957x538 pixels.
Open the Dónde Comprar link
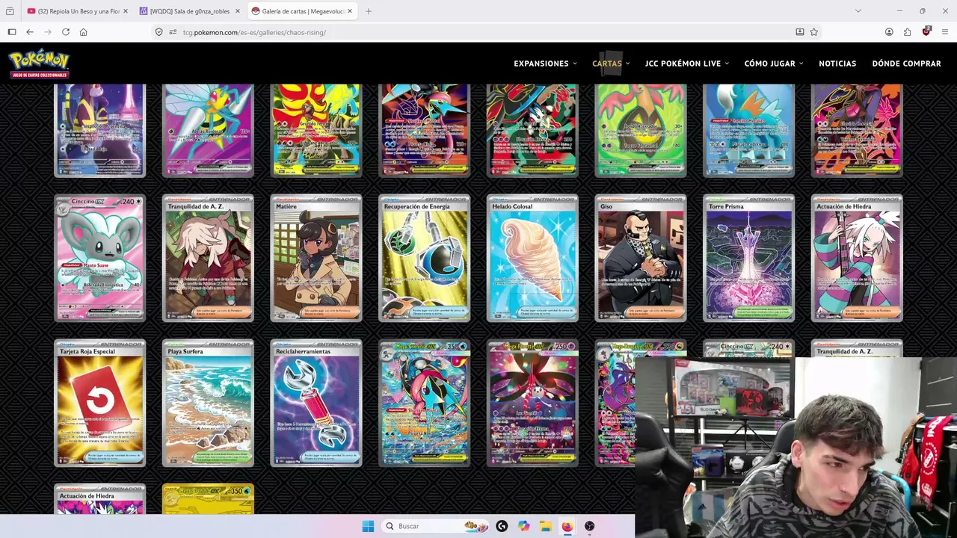[x=906, y=64]
